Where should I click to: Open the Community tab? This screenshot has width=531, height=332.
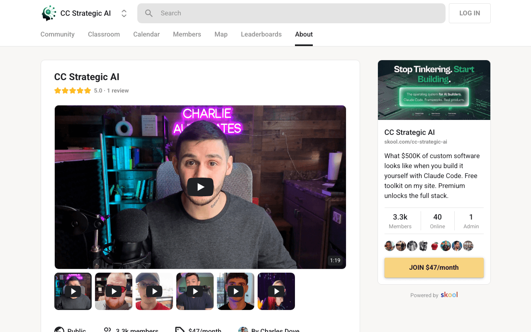point(58,34)
